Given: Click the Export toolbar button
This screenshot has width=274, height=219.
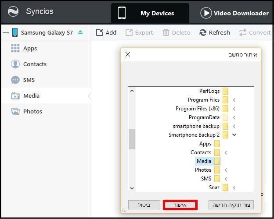Looking at the screenshot, I should pos(139,32).
